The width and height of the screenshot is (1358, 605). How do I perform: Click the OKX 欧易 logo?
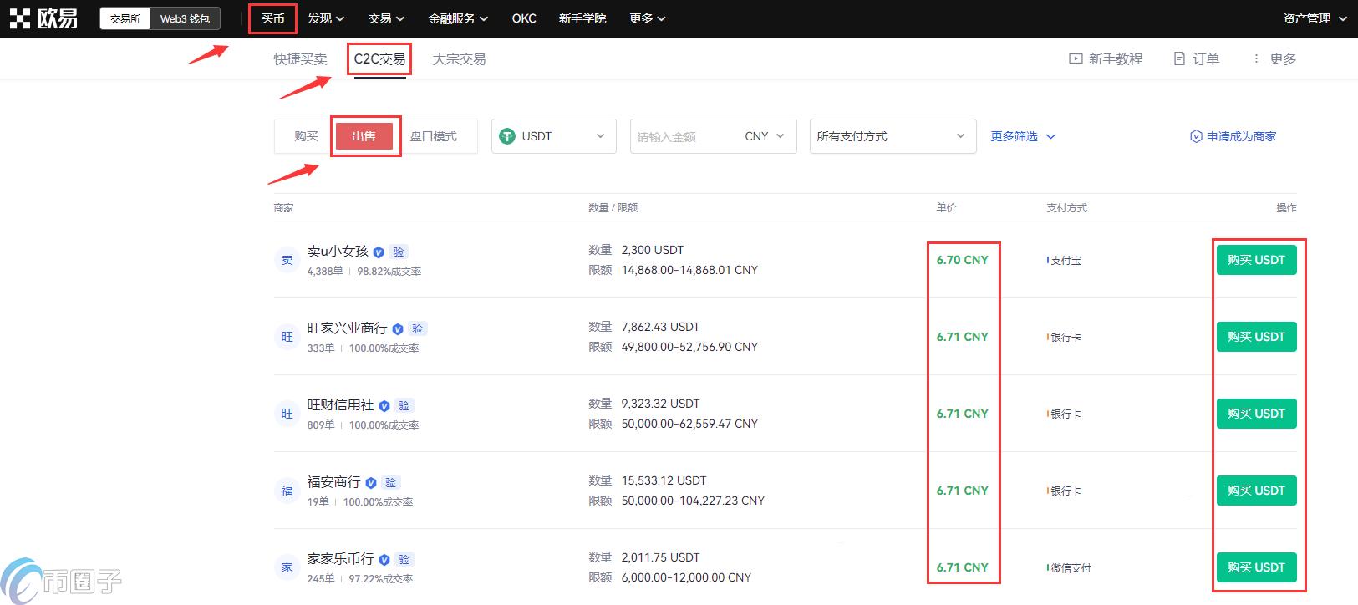point(43,18)
